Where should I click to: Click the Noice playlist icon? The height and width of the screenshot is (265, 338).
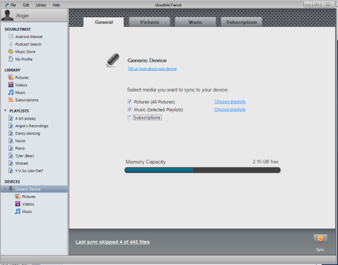11,140
